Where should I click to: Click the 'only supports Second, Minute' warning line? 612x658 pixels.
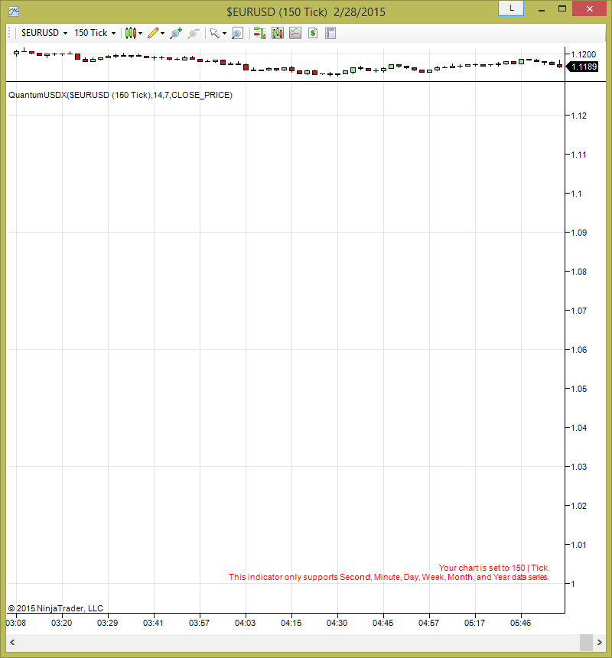389,577
